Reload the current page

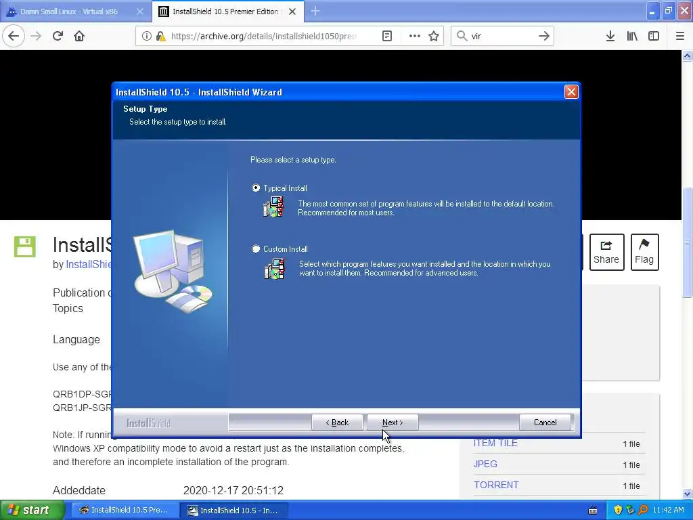[58, 36]
